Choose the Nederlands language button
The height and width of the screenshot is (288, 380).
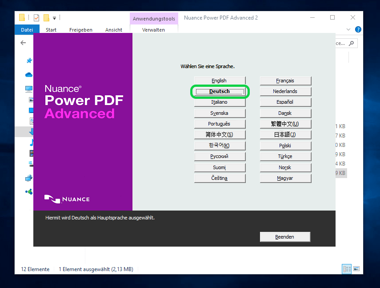[285, 91]
